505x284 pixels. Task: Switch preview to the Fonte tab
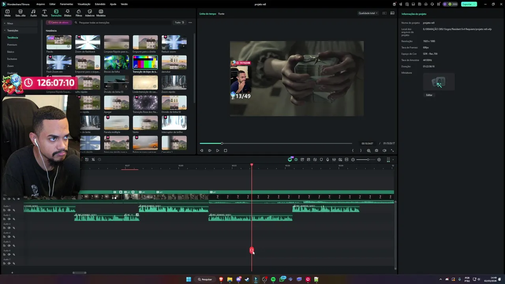pos(221,14)
